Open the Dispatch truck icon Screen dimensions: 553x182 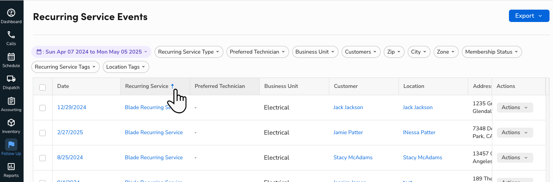point(11,79)
